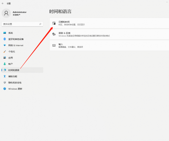Click the Windows 区域格式 description text
The height and width of the screenshot is (141, 169).
pyautogui.click(x=84, y=36)
